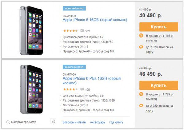Open reviews comment icon with 105 reviews
The height and width of the screenshot is (130, 184).
click(82, 89)
